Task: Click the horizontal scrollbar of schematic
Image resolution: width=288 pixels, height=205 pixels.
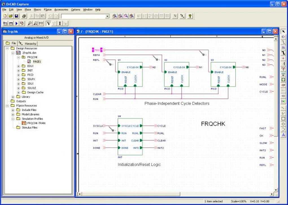Action: tap(175, 194)
